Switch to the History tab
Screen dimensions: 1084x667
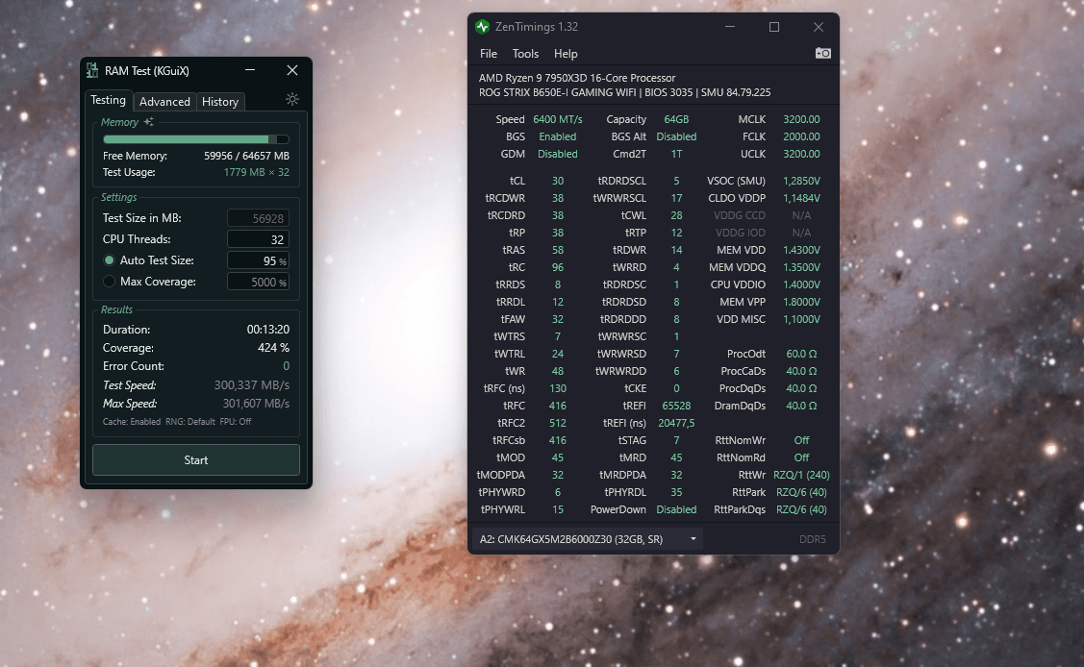pos(220,102)
